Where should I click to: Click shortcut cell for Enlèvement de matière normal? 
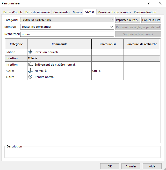pyautogui.click(x=107, y=65)
